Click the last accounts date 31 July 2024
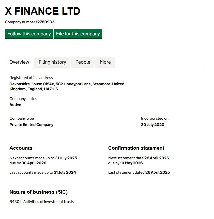Viewport: 214px width, 219px height. (x=65, y=172)
